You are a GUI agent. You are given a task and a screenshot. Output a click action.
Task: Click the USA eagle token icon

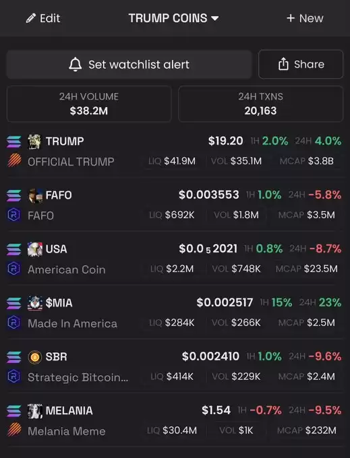pyautogui.click(x=35, y=249)
